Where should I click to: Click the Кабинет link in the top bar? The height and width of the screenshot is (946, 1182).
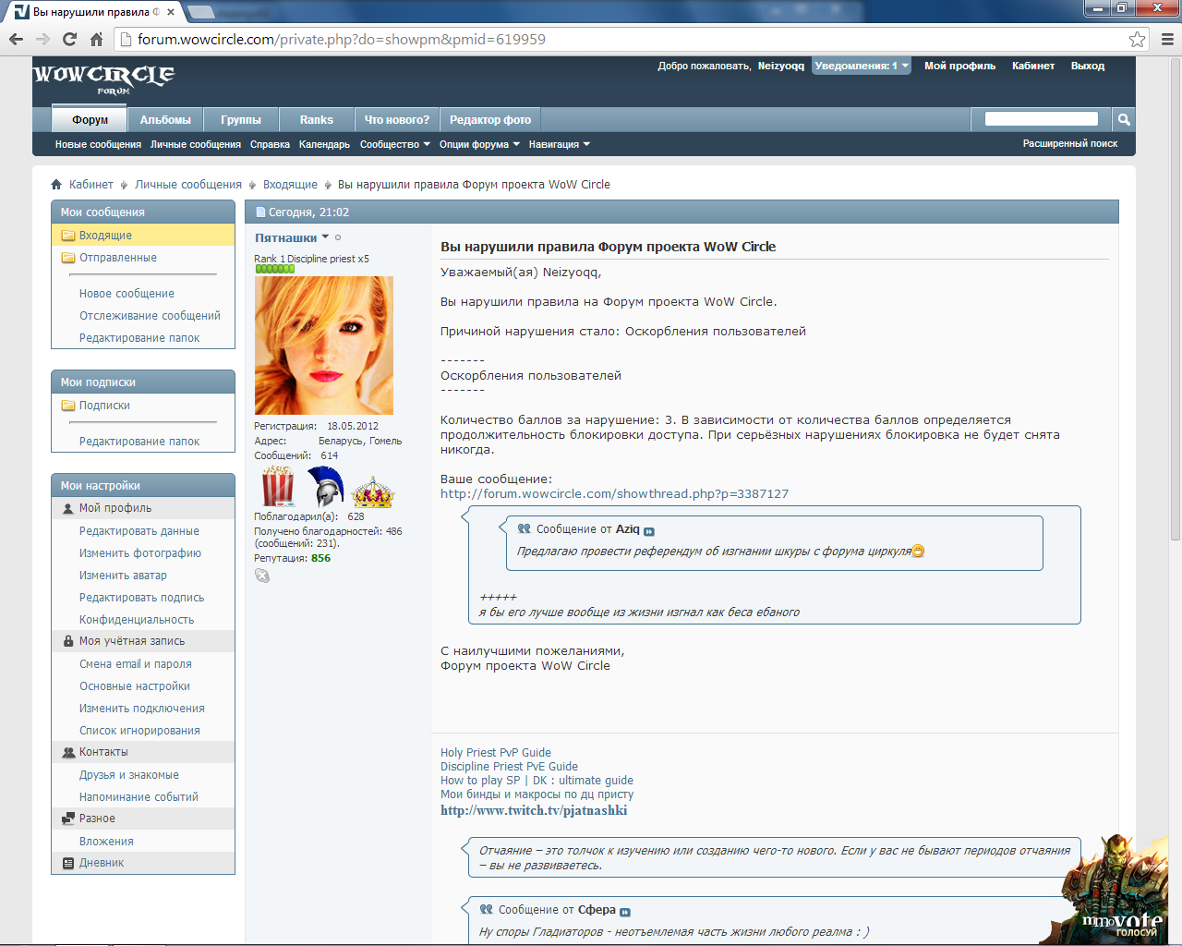pos(1033,66)
